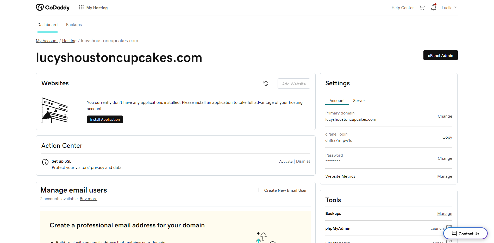The height and width of the screenshot is (243, 494).
Task: Open the shopping cart
Action: (x=422, y=7)
